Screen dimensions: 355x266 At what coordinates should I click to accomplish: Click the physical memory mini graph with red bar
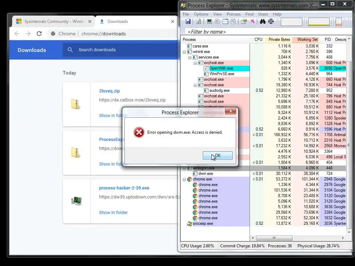pyautogui.click(x=339, y=22)
